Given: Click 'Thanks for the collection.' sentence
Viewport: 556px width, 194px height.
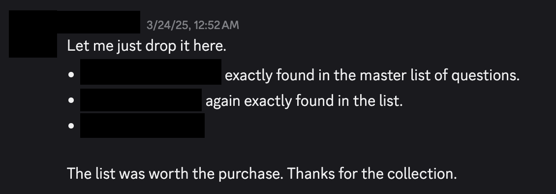Looking at the screenshot, I should (372, 174).
